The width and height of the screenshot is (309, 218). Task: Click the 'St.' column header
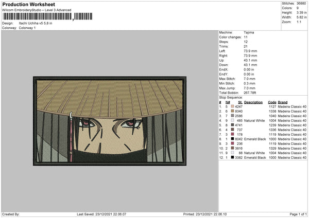[240, 102]
